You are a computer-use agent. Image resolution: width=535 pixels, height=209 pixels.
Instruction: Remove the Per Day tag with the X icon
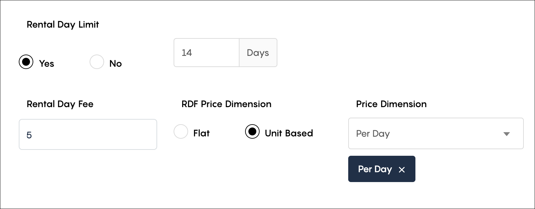(x=402, y=170)
